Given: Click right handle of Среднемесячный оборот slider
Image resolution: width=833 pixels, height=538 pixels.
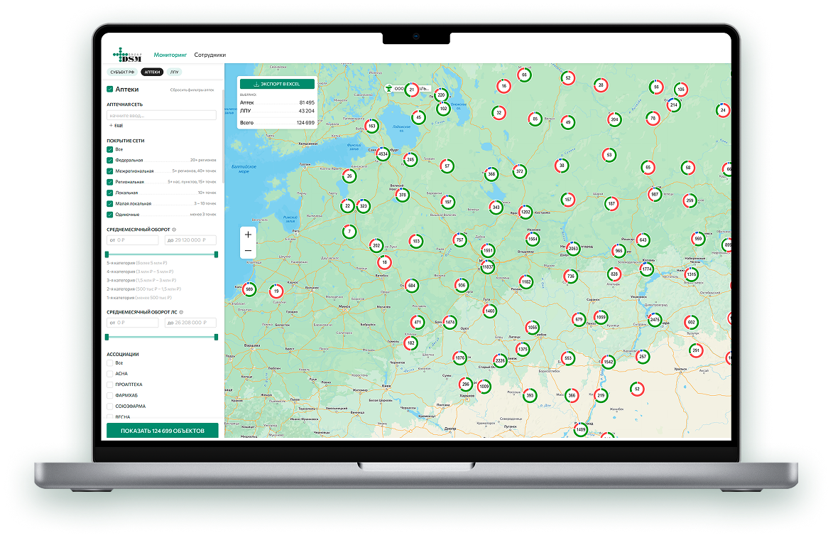Looking at the screenshot, I should click(216, 254).
